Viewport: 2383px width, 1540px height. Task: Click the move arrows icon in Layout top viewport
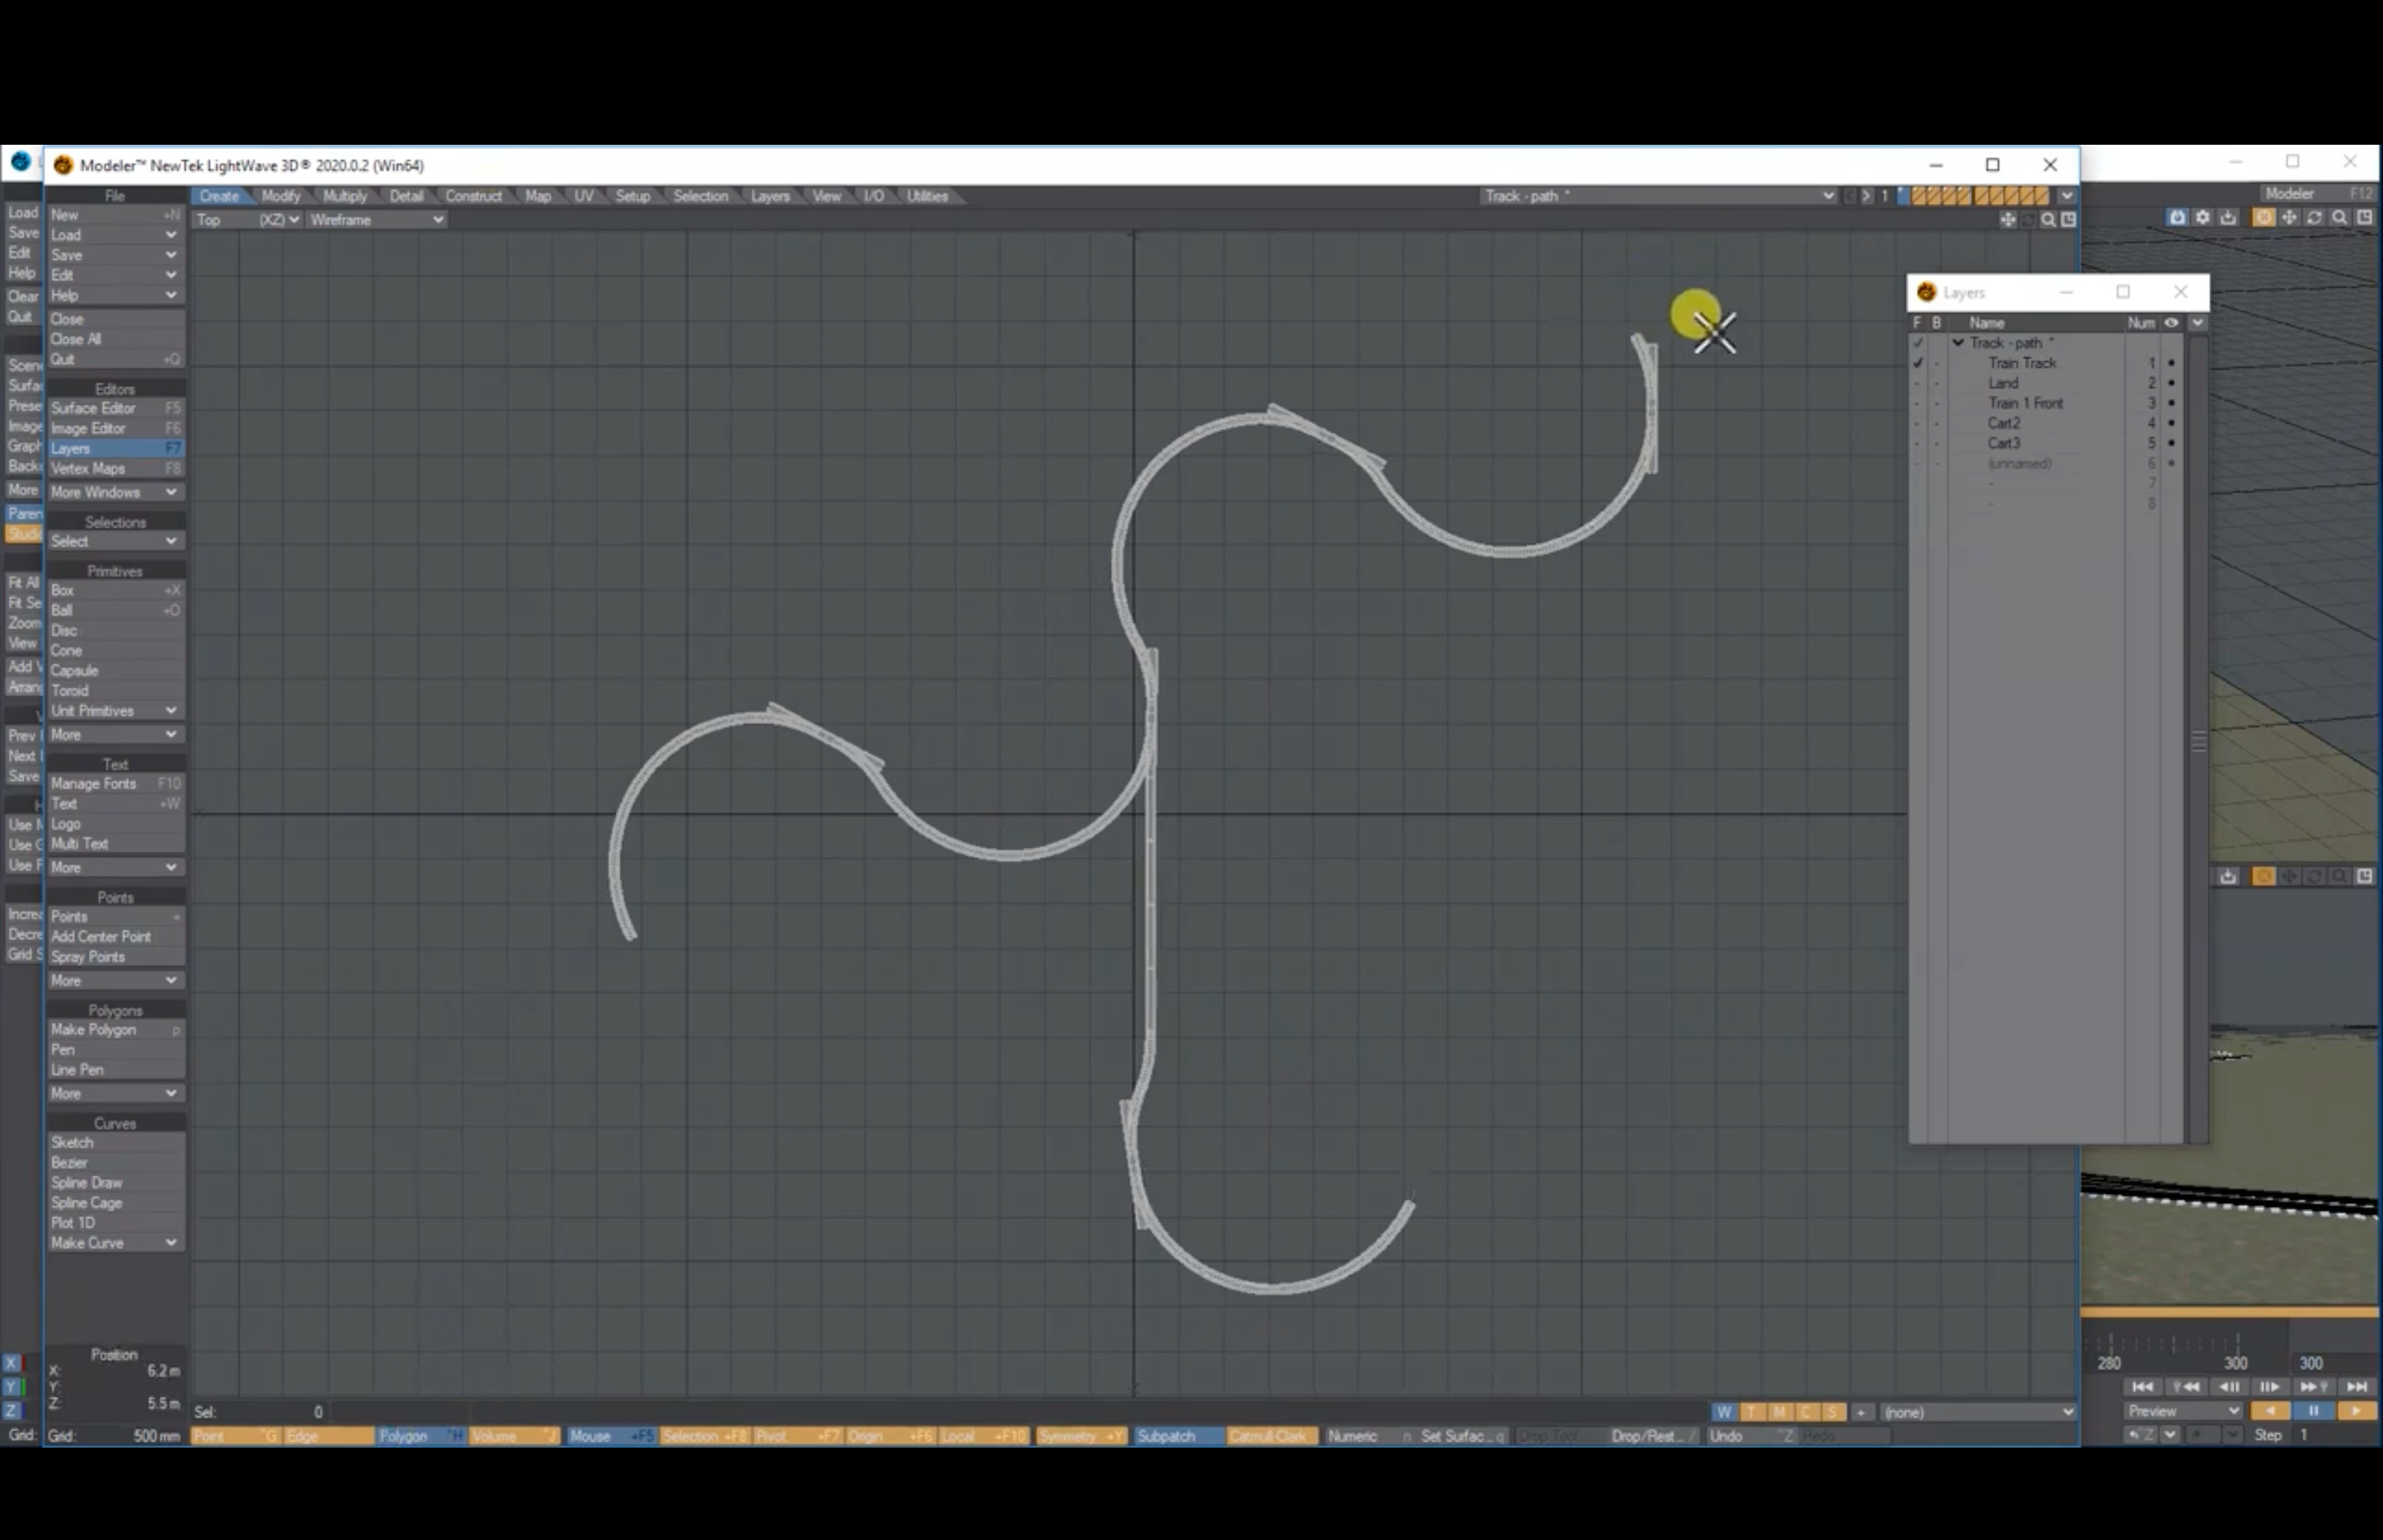[2289, 217]
